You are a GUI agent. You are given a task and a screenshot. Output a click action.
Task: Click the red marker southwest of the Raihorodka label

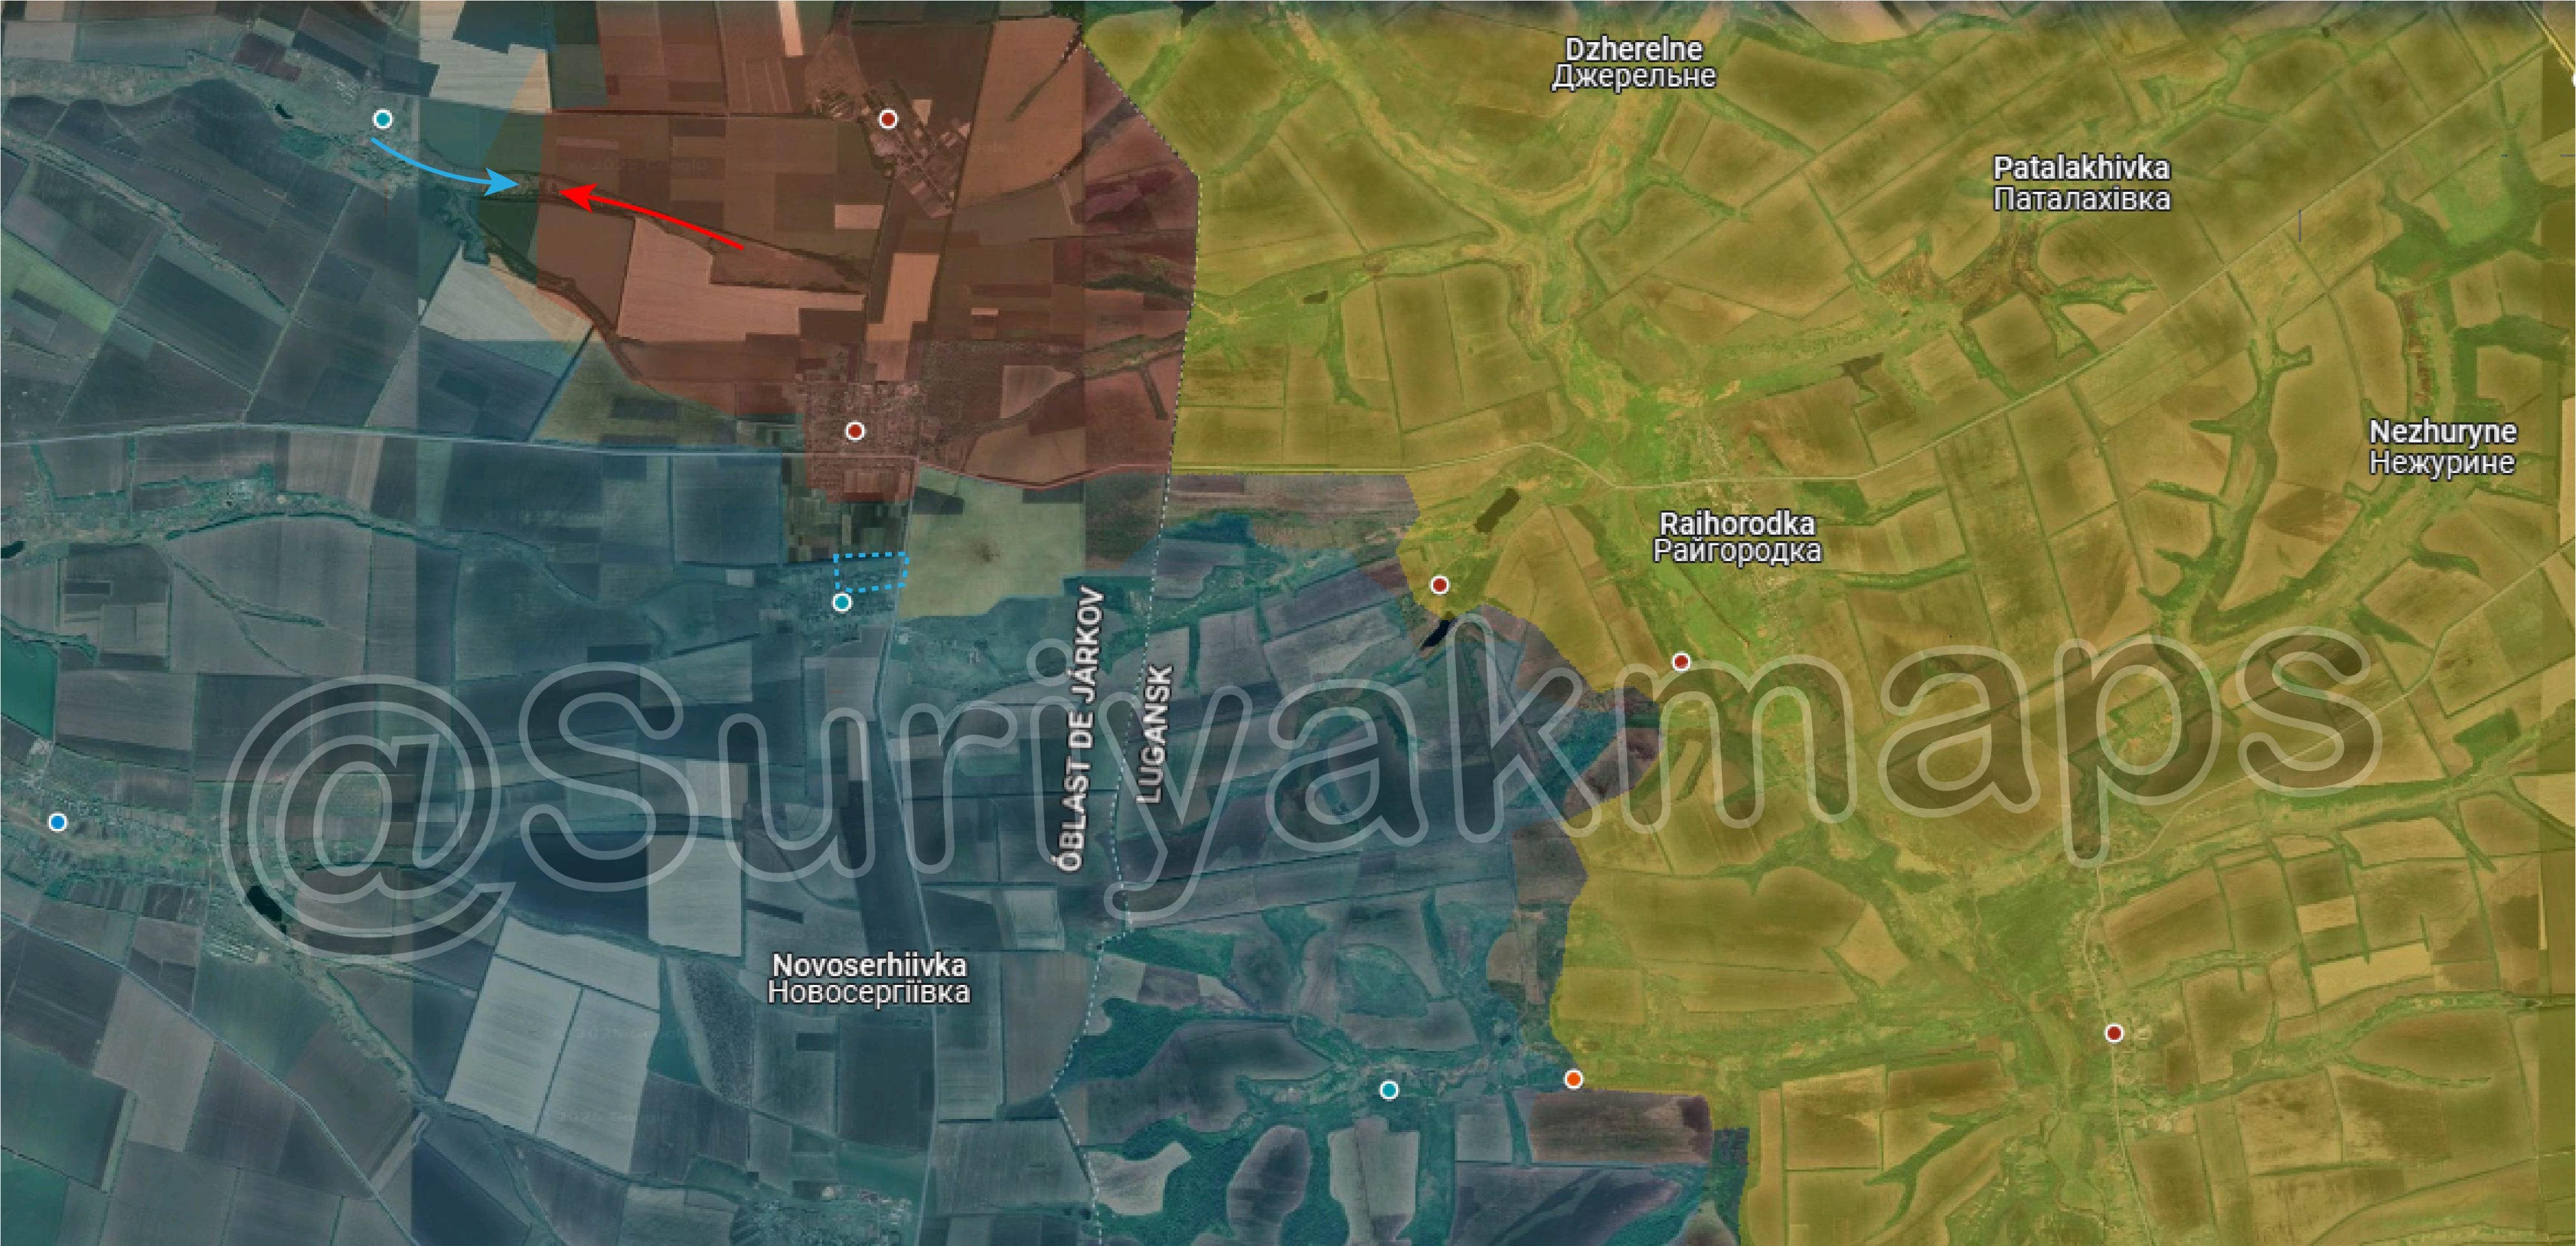point(1681,662)
